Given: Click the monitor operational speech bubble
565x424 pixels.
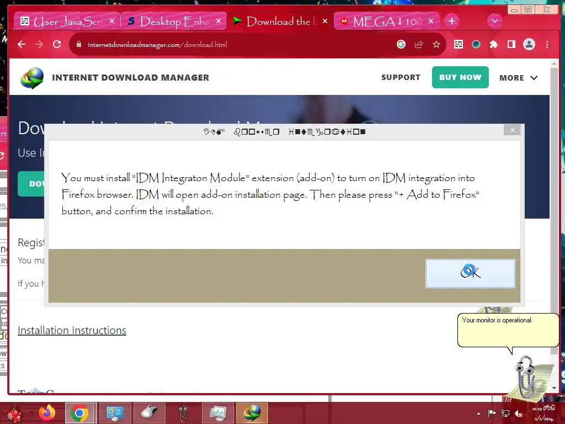Looking at the screenshot, I should 508,330.
